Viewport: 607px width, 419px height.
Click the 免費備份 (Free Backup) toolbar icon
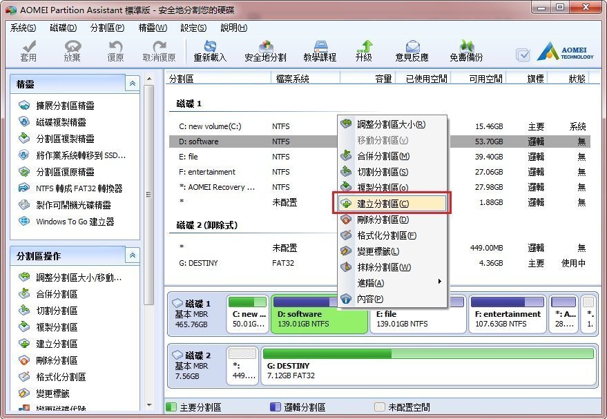coord(467,46)
